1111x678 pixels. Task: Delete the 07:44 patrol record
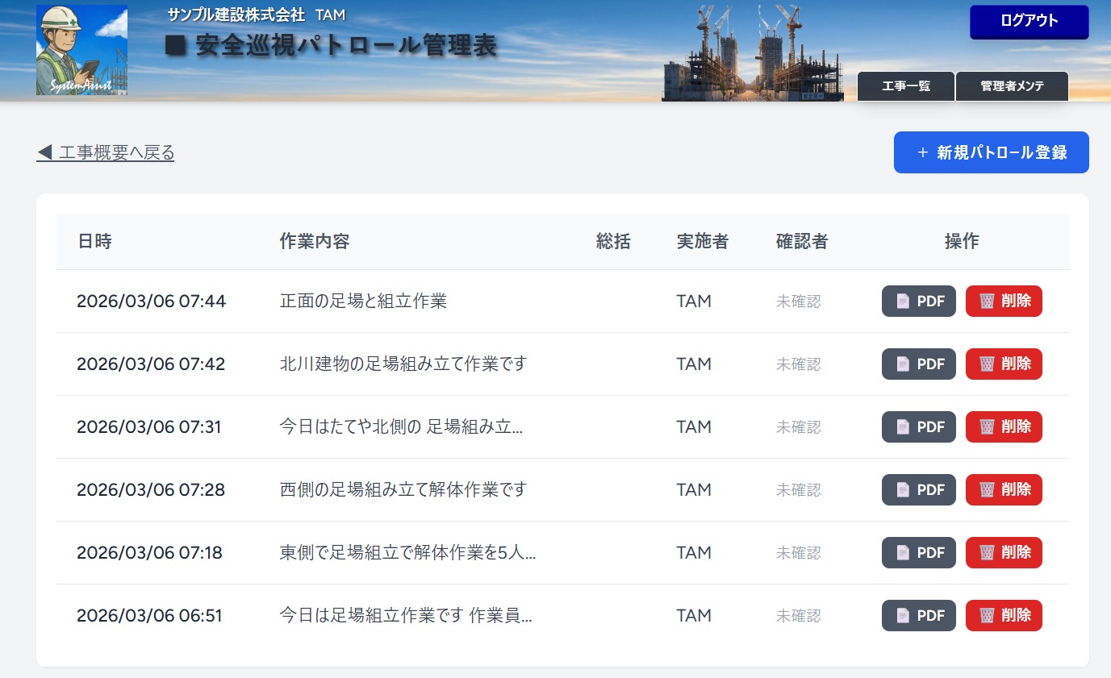click(1003, 301)
